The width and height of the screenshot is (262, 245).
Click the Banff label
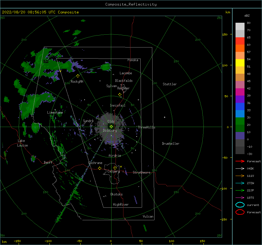[x=48, y=162]
